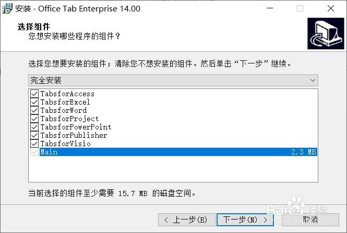Minimize the installer window
347x233 pixels.
(270, 8)
